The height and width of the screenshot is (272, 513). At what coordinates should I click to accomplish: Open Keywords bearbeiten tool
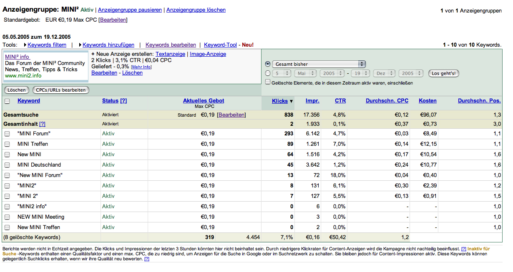click(x=171, y=45)
